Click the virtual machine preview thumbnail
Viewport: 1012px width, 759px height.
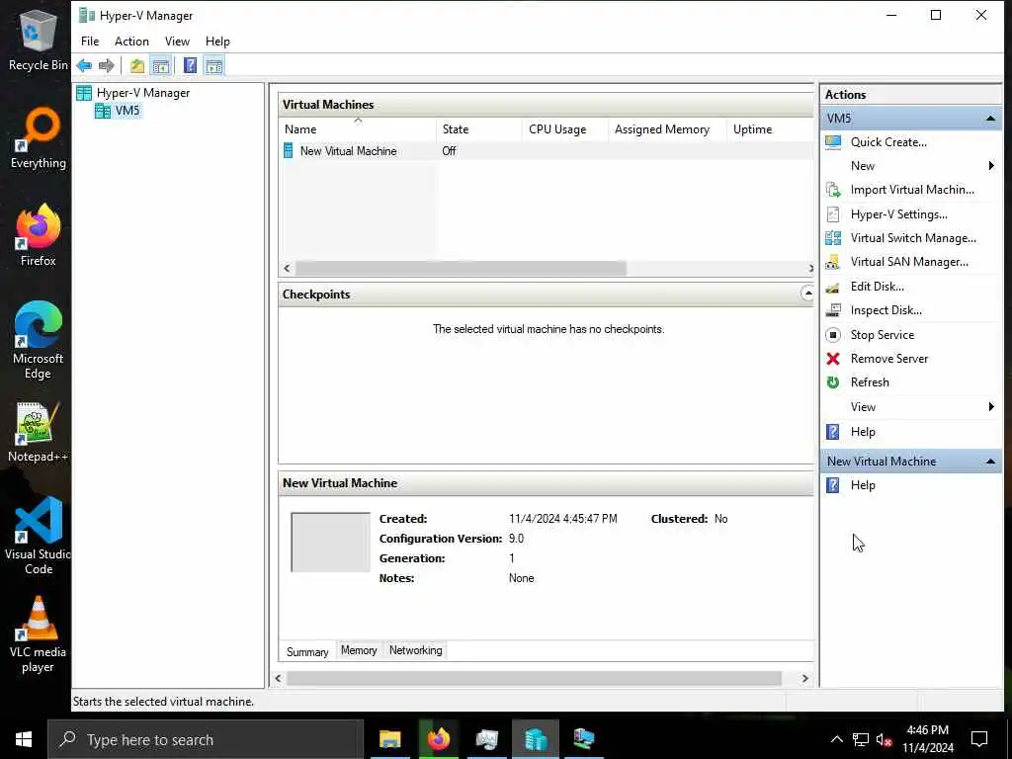[330, 543]
